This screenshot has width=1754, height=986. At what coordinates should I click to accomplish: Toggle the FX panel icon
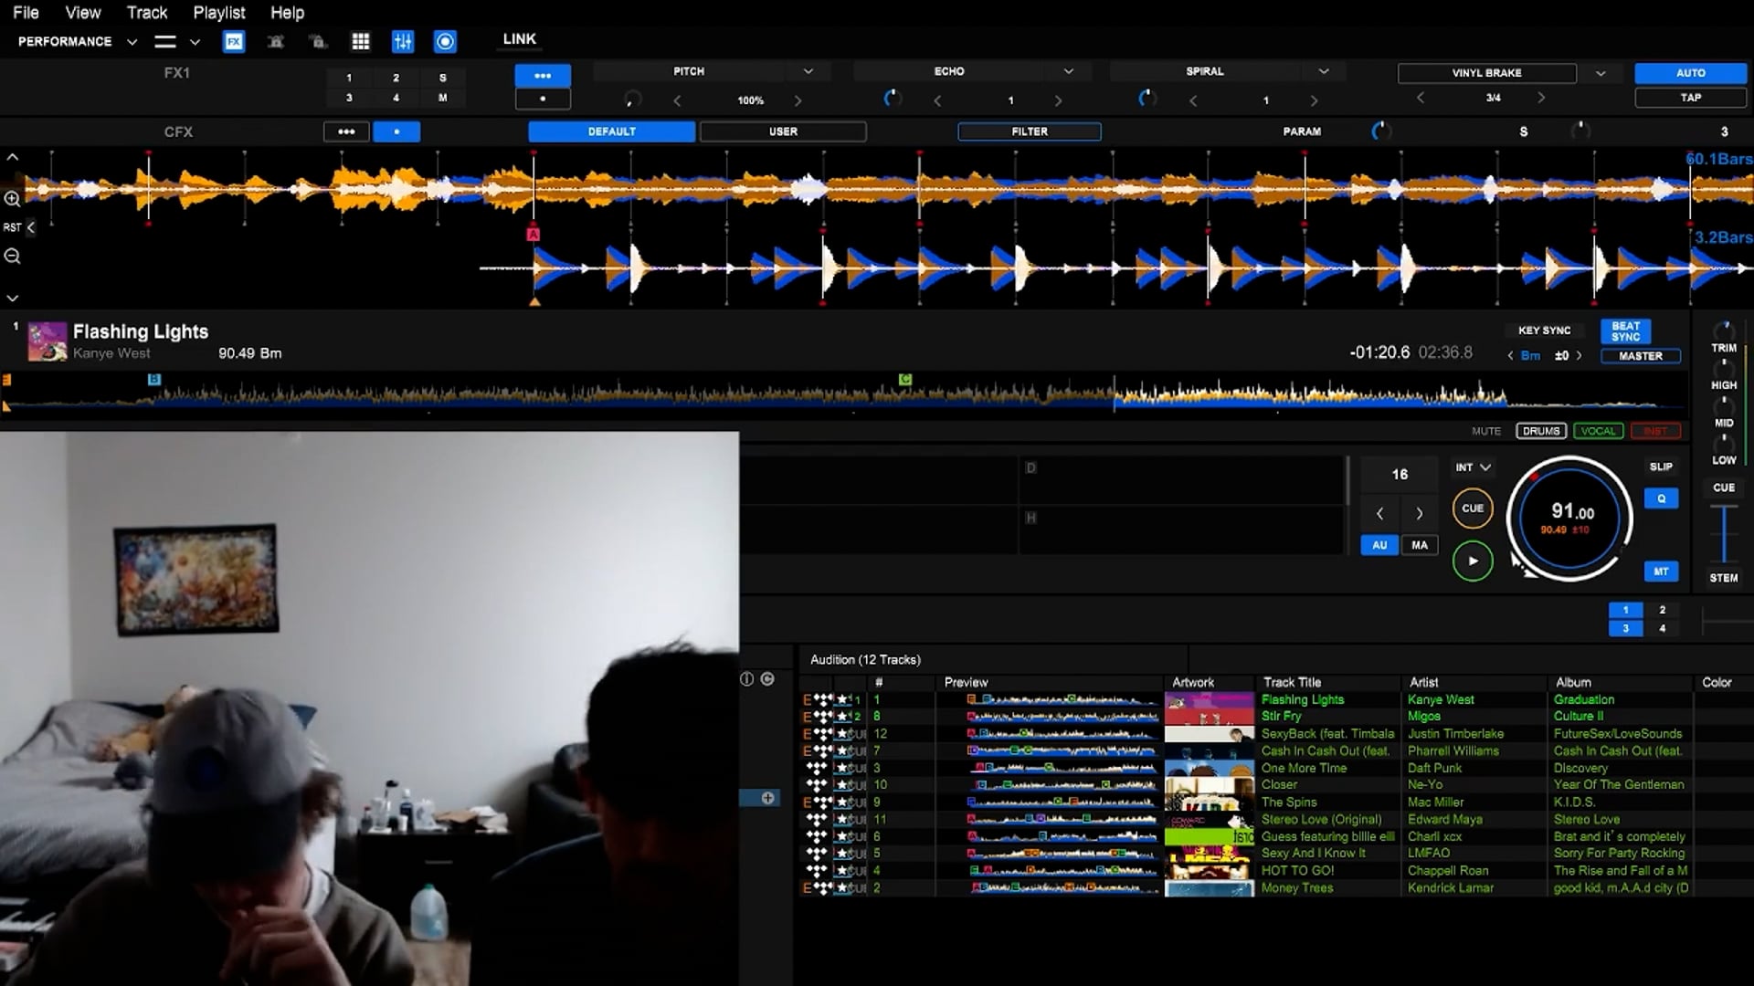(x=234, y=41)
